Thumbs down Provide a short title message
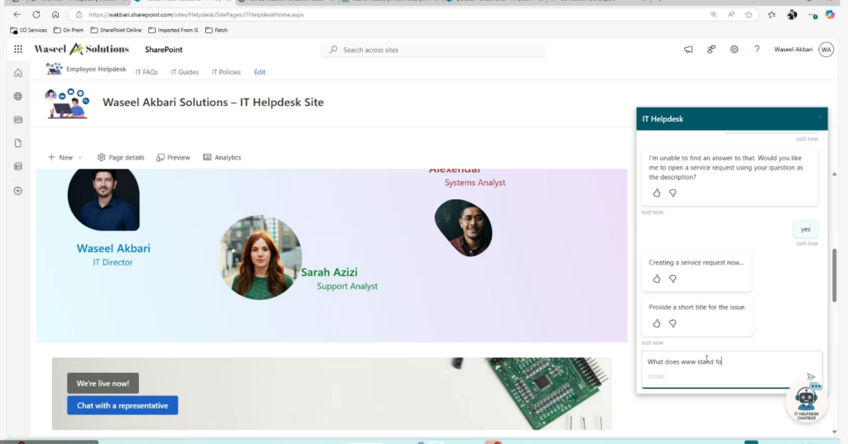 point(672,323)
